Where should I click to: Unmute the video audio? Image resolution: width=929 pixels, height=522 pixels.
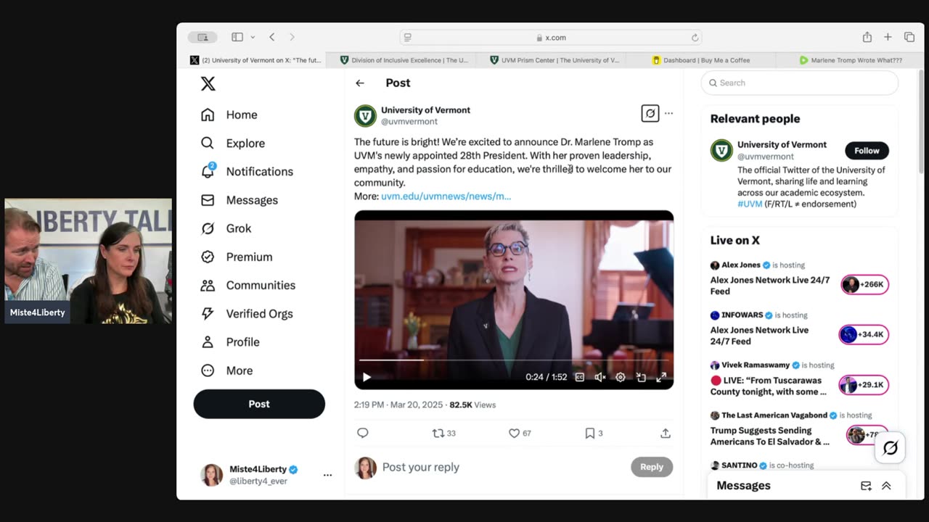(x=600, y=377)
